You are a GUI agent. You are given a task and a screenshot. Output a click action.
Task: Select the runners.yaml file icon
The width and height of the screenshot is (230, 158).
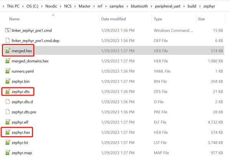coord(8,71)
